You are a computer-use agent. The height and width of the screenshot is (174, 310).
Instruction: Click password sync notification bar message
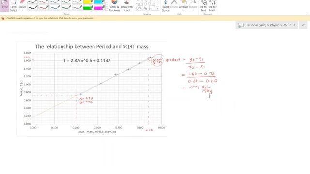50,18
